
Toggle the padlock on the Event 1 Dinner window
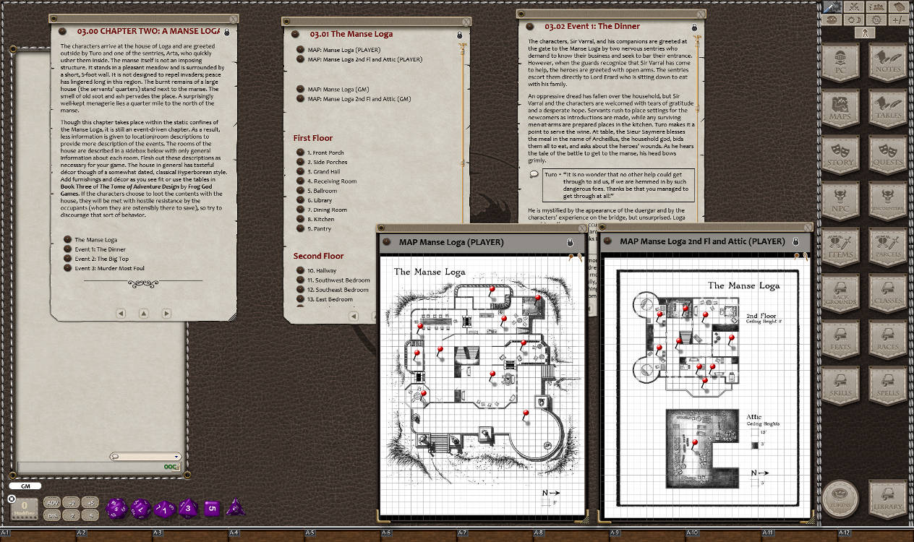694,26
